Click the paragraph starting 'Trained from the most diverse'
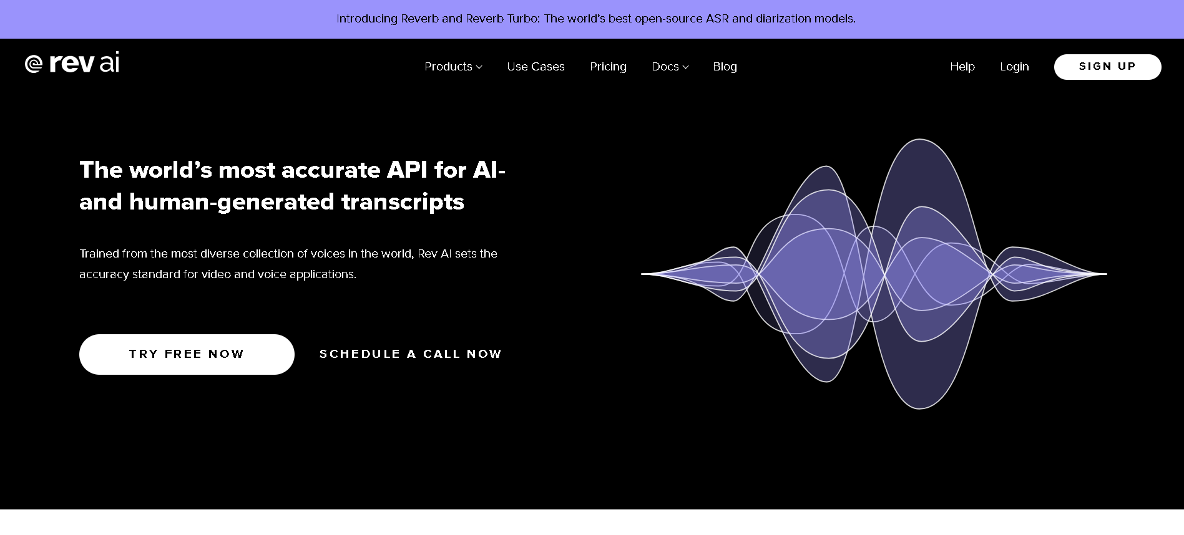Image resolution: width=1184 pixels, height=535 pixels. point(288,264)
